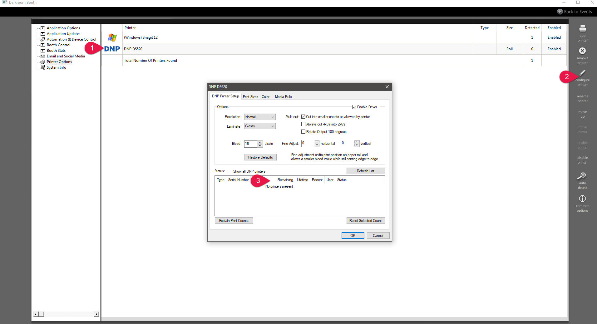Image resolution: width=597 pixels, height=324 pixels.
Task: Decrease the Bleed pixels value
Action: pyautogui.click(x=260, y=145)
